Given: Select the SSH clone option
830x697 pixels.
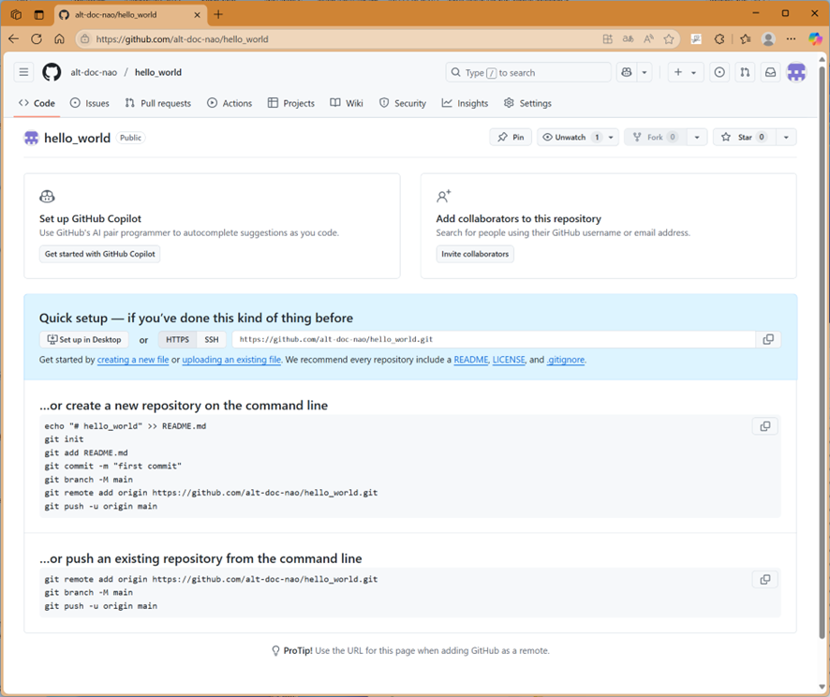Looking at the screenshot, I should tap(212, 340).
